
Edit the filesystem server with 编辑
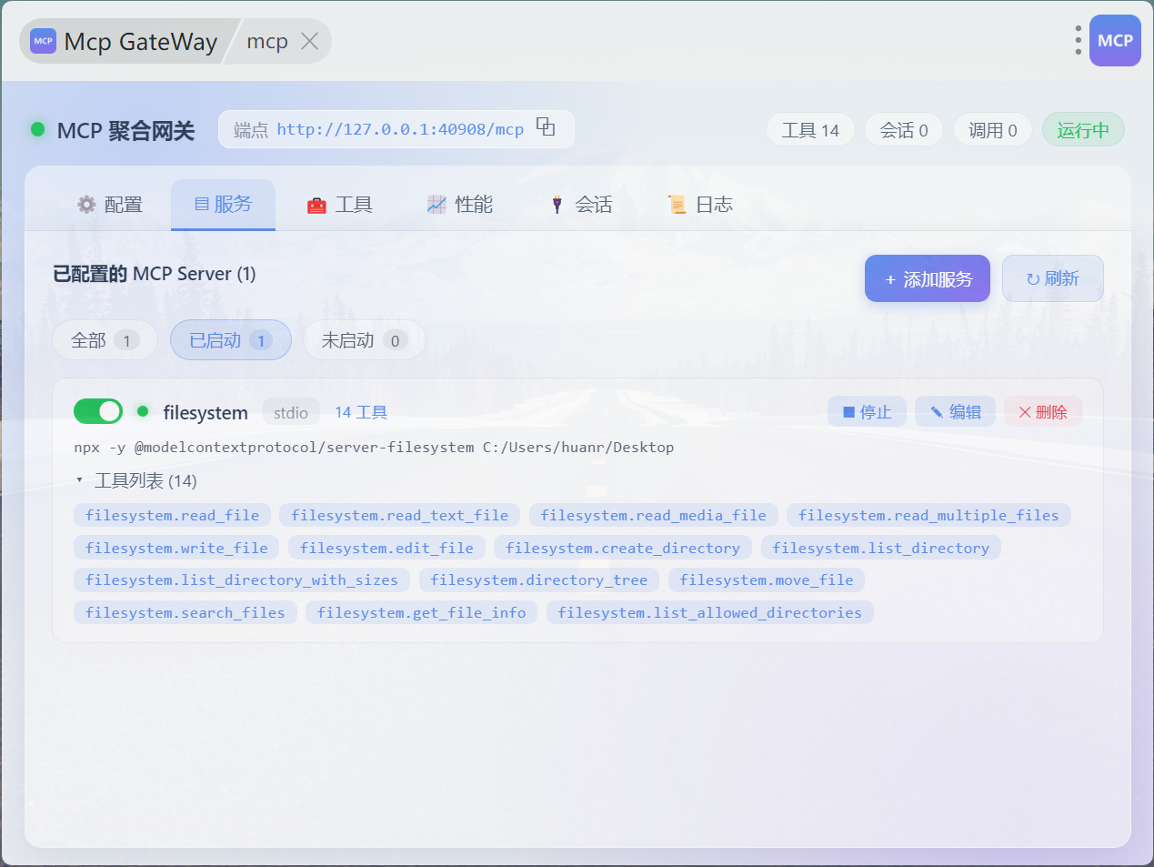pos(955,412)
